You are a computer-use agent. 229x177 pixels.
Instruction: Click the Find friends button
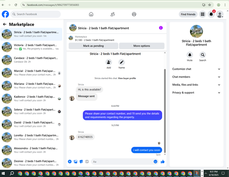[x=188, y=14]
